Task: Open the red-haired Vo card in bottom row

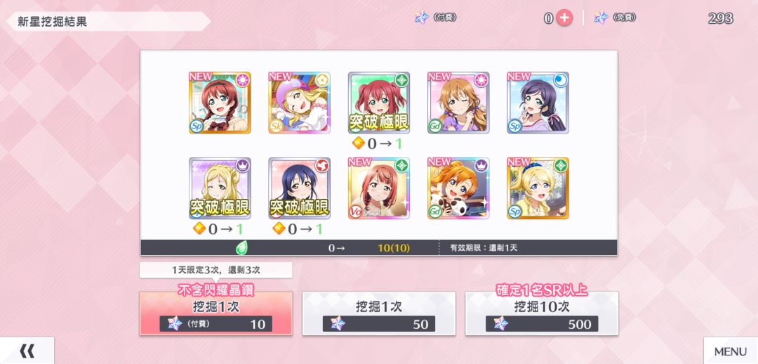Action: click(x=379, y=188)
